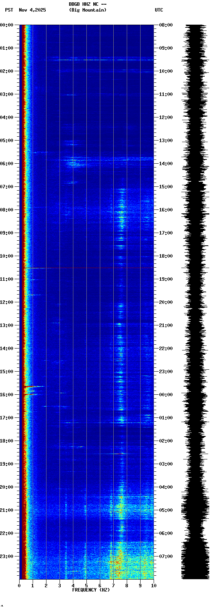Image resolution: width=212 pixels, height=610 pixels.
Task: Click the UTC '08:00' time label
Action: click(166, 25)
